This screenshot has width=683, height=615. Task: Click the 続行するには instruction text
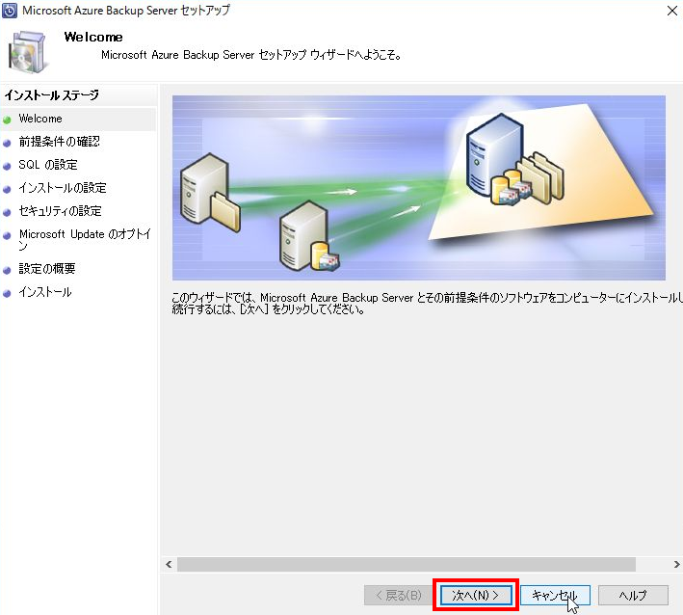pos(269,309)
